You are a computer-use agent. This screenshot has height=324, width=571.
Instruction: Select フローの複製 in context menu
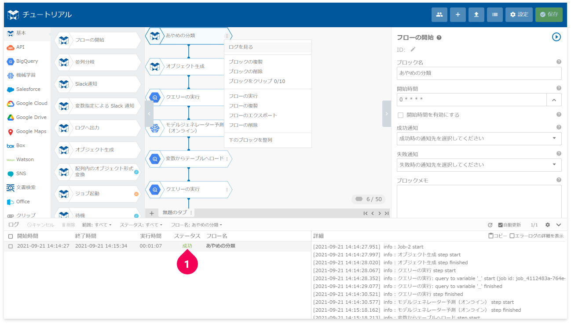pos(268,106)
